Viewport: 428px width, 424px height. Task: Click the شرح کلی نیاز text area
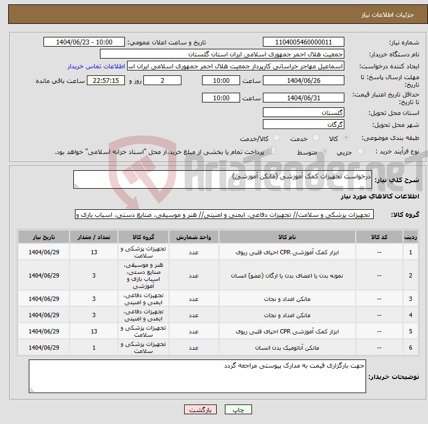(223, 179)
